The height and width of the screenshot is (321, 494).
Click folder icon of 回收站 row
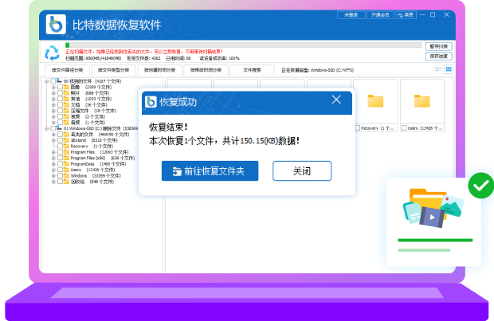click(66, 182)
